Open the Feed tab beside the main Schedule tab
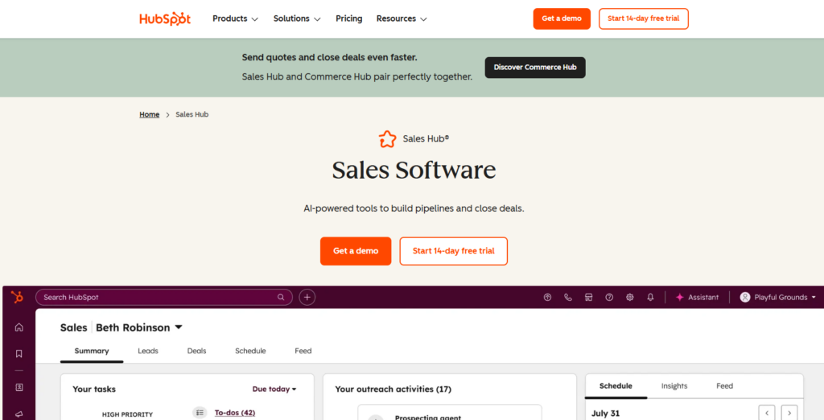This screenshot has width=824, height=420. click(303, 351)
